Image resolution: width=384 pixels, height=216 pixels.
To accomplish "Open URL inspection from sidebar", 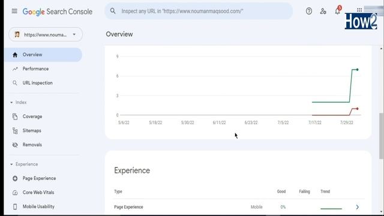I will pyautogui.click(x=37, y=83).
